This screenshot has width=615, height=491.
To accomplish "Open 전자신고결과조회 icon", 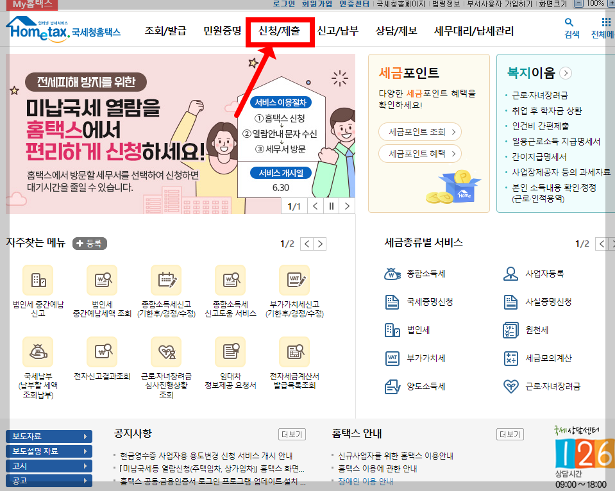I will (x=102, y=352).
